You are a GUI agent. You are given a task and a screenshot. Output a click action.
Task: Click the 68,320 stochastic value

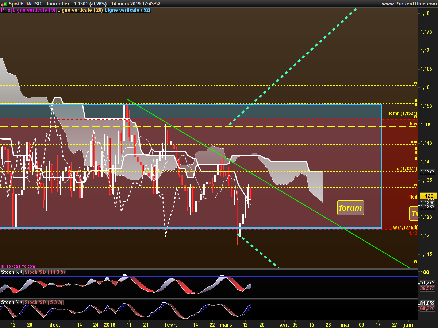(x=427, y=308)
